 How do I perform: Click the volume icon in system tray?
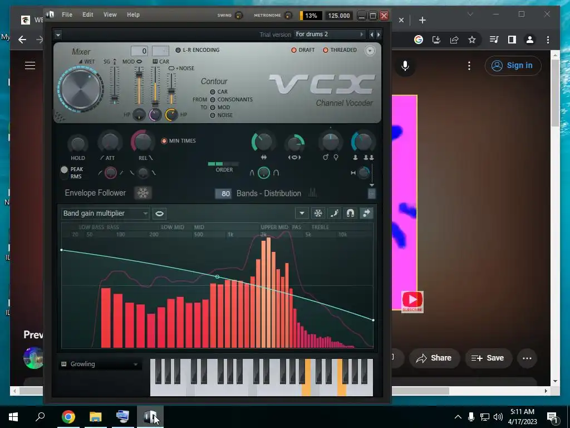[498, 417]
